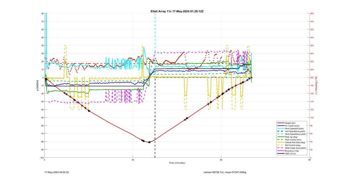This screenshot has width=342, height=177.
Task: Click the '17-May-2024 04:03:32' footer timestamp
Action: point(57,172)
